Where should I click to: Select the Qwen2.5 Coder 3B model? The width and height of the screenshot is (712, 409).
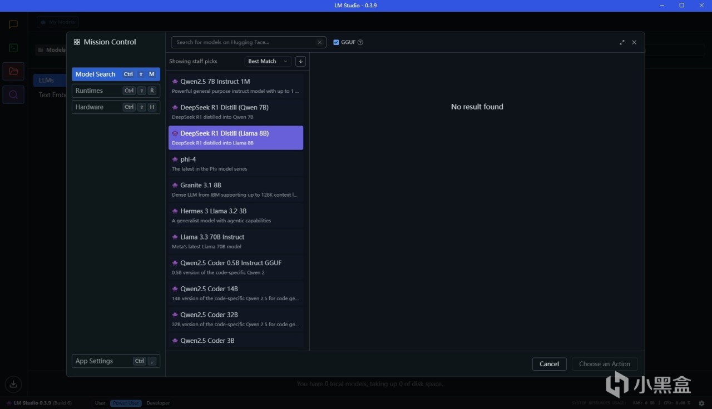pyautogui.click(x=236, y=340)
